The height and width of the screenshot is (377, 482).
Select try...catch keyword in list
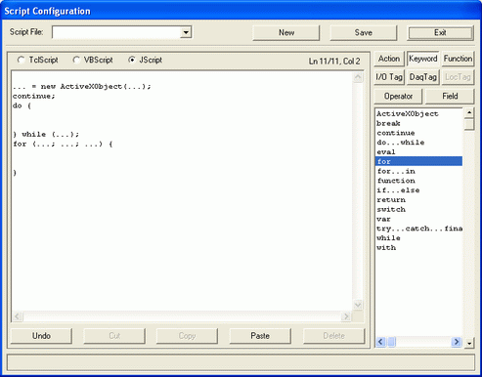[418, 229]
